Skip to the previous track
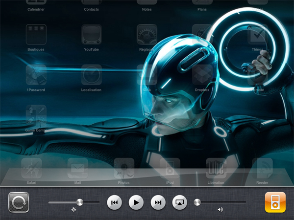 click(x=114, y=202)
